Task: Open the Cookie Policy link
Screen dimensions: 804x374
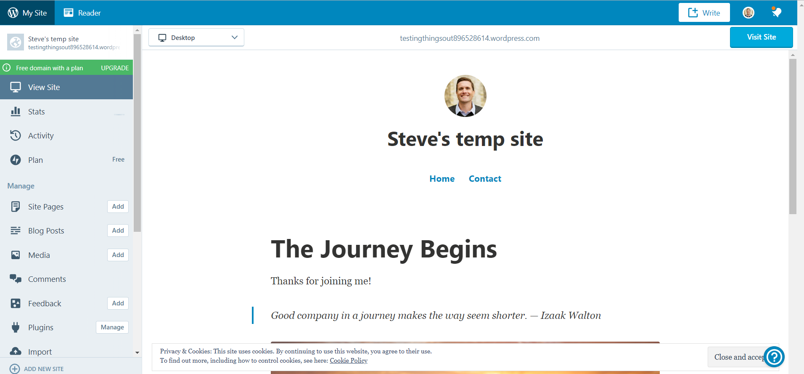Action: [x=348, y=361]
